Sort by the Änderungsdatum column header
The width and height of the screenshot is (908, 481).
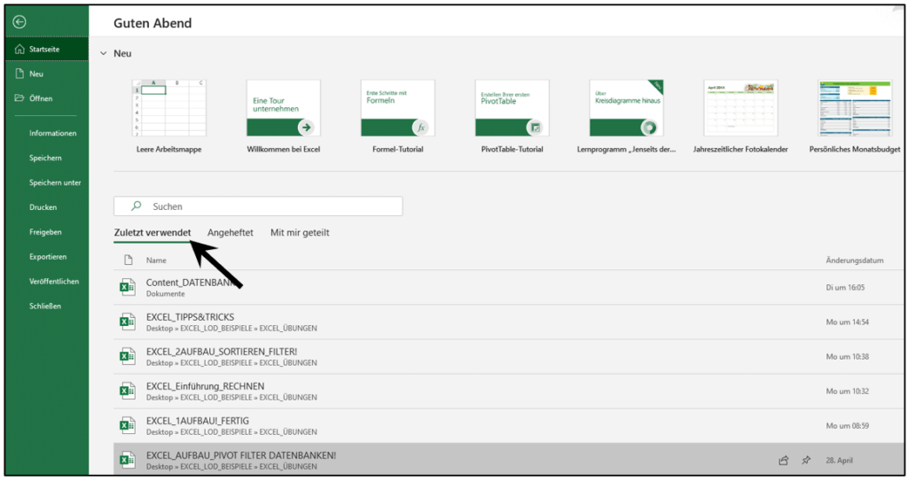point(855,260)
